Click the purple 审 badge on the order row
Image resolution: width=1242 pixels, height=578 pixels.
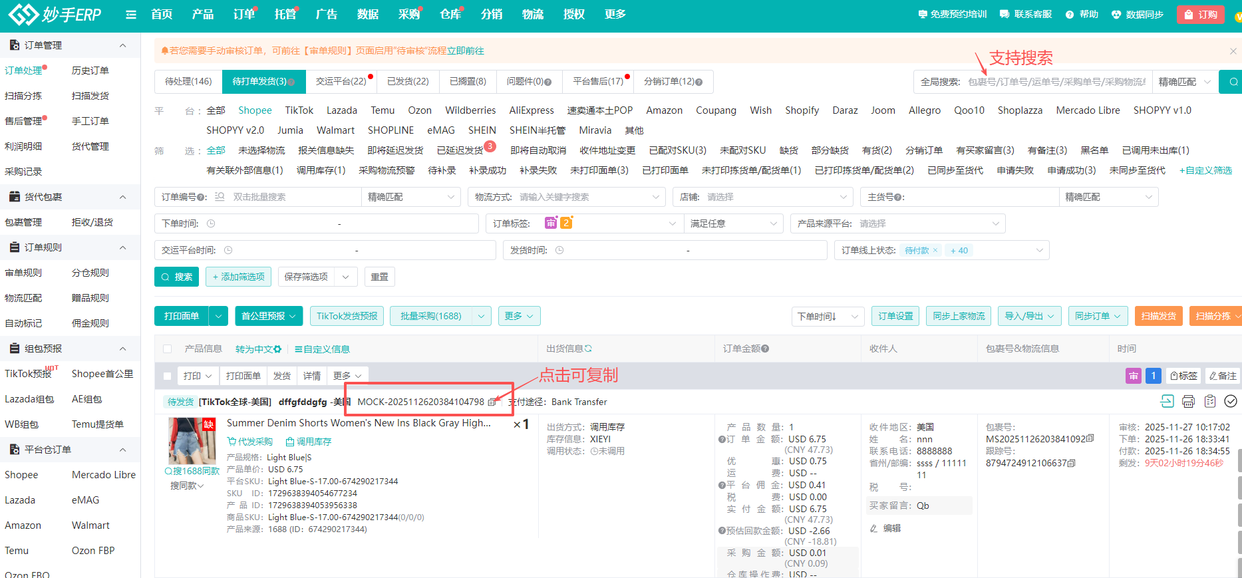coord(1133,376)
